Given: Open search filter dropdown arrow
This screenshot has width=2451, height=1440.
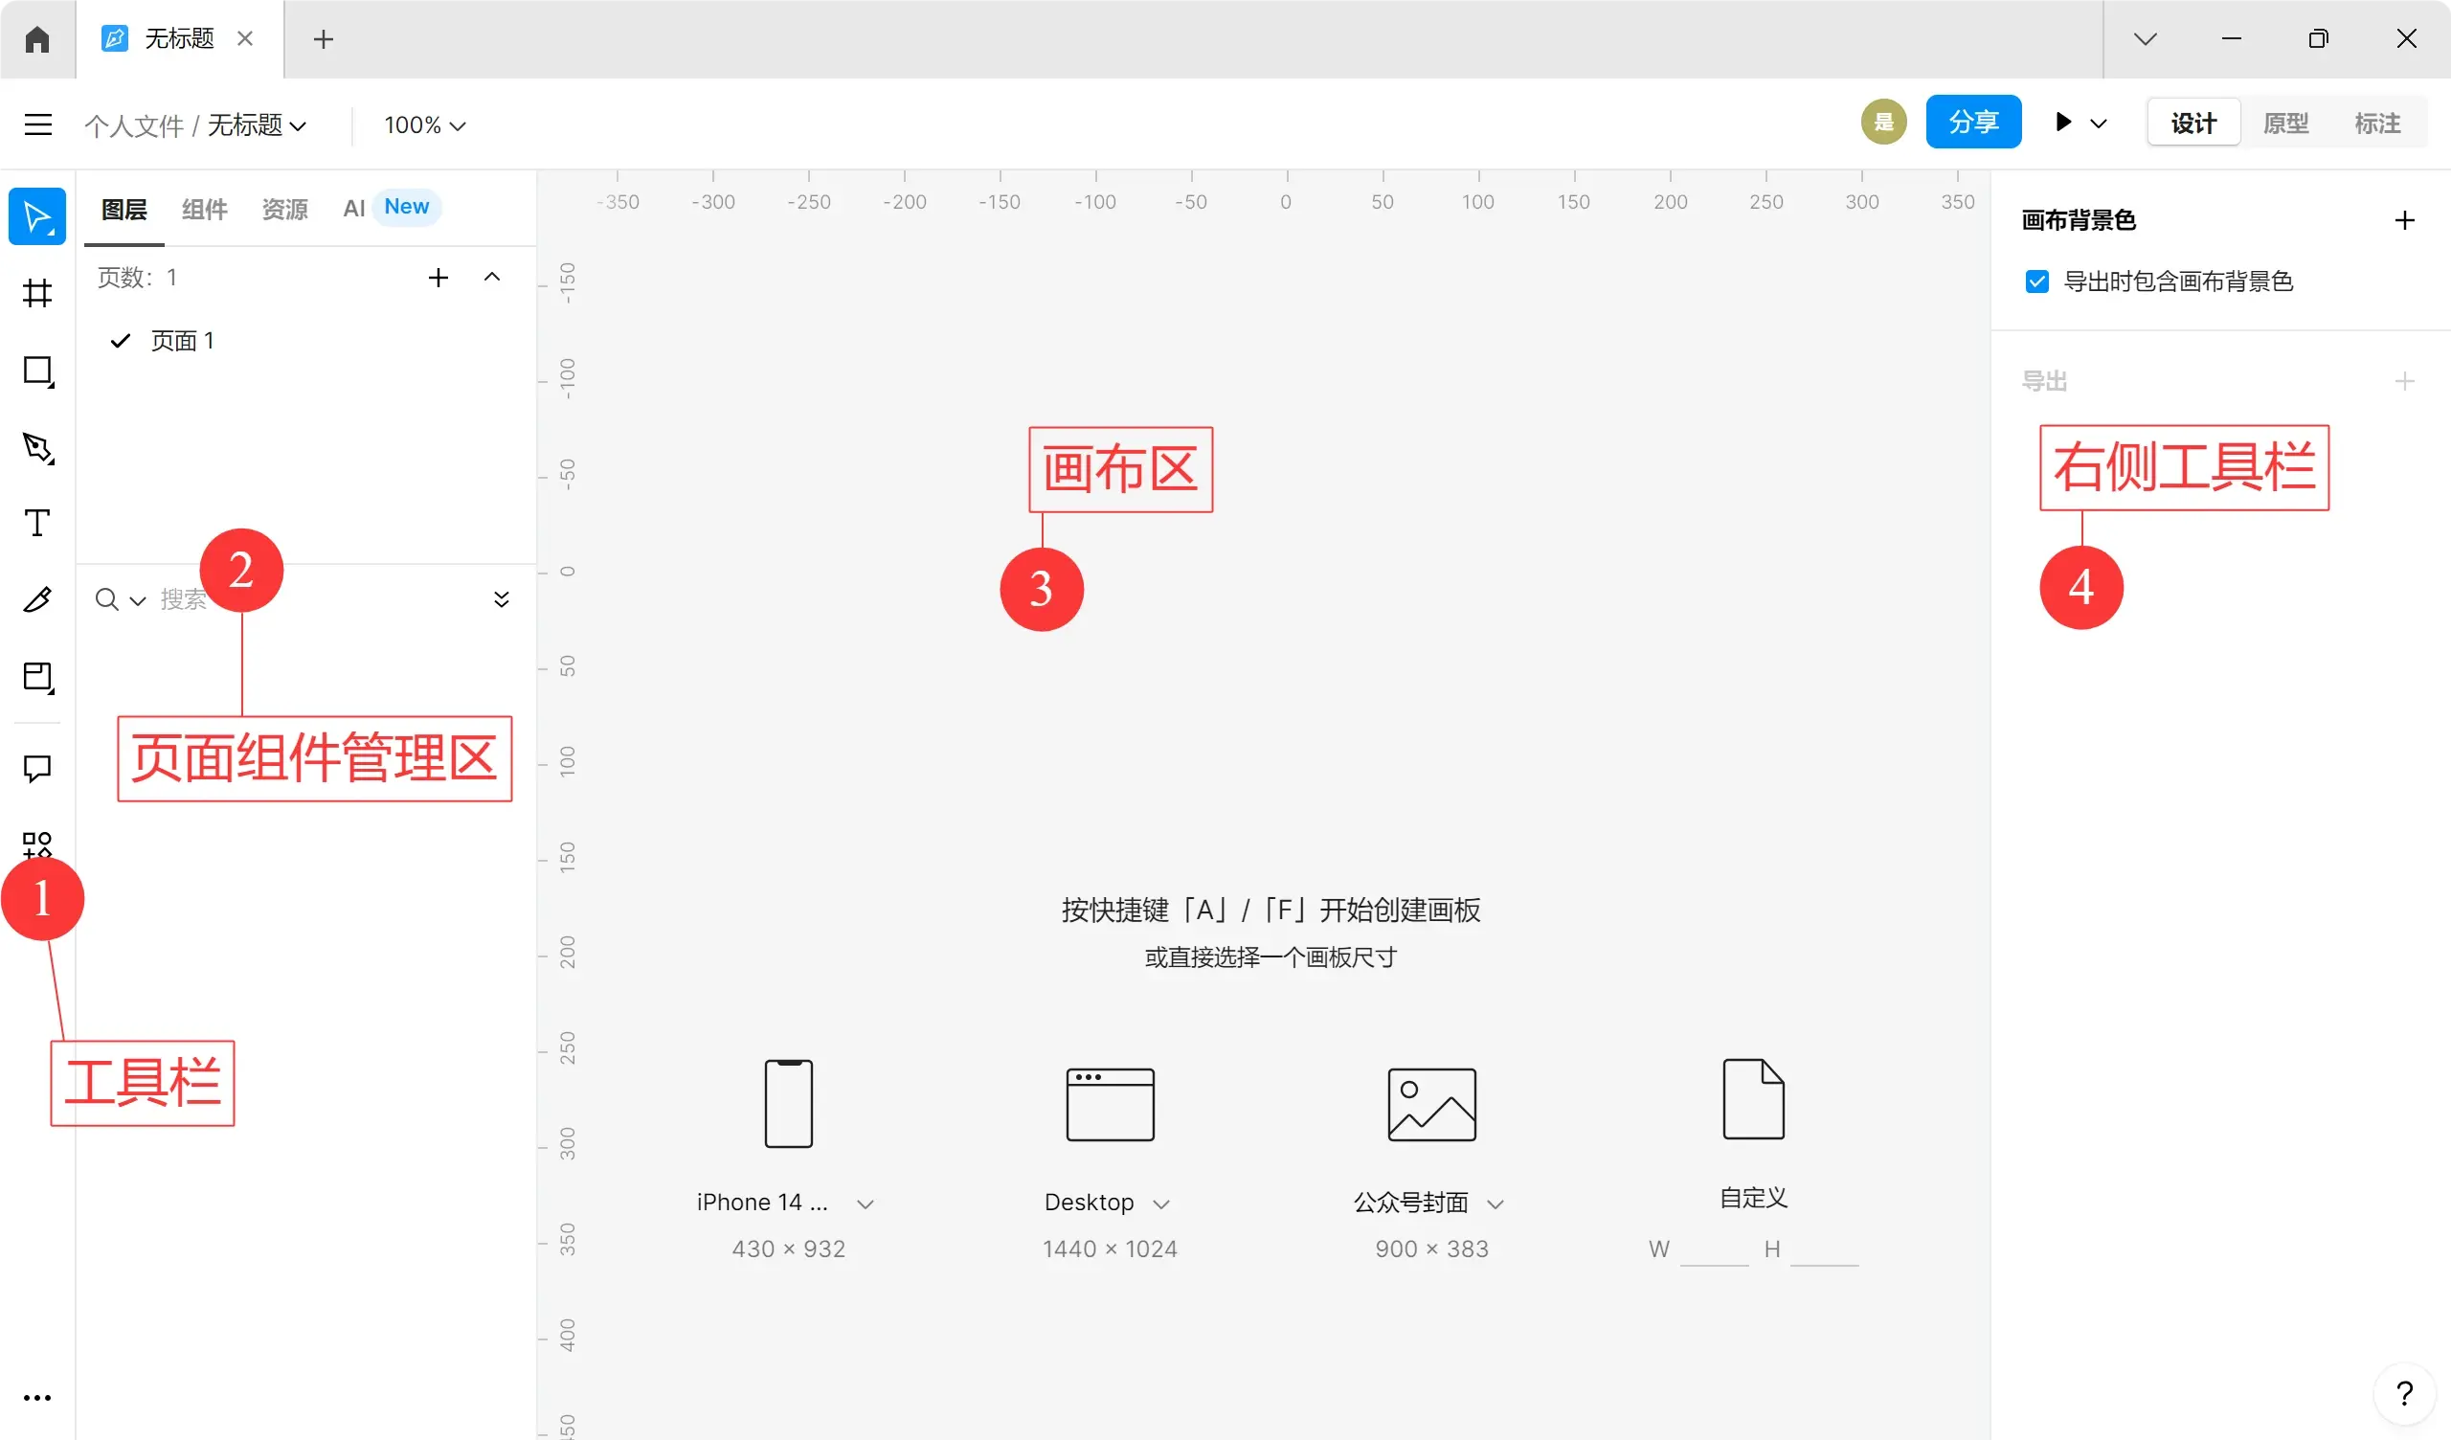Looking at the screenshot, I should click(x=138, y=600).
